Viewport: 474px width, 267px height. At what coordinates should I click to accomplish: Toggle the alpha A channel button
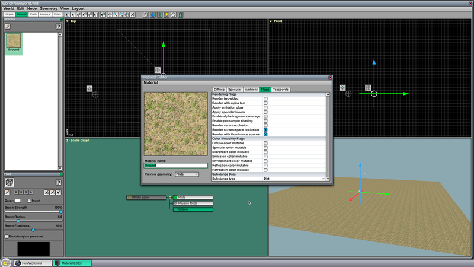[x=31, y=192]
